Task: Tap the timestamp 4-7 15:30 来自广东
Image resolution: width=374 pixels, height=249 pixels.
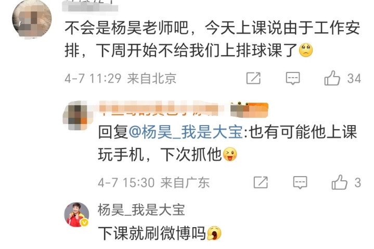Action: click(153, 182)
